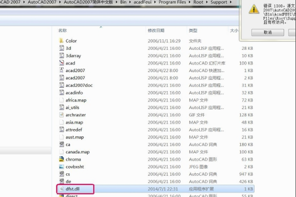Select the asia.map file icon
This screenshot has width=296, height=197.
[x=62, y=122]
